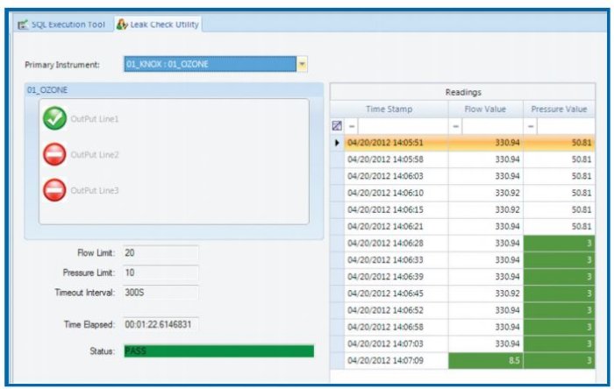Screen dimensions: 614x389
Task: Click the red stop icon for OutPut Line2
Action: pyautogui.click(x=54, y=154)
